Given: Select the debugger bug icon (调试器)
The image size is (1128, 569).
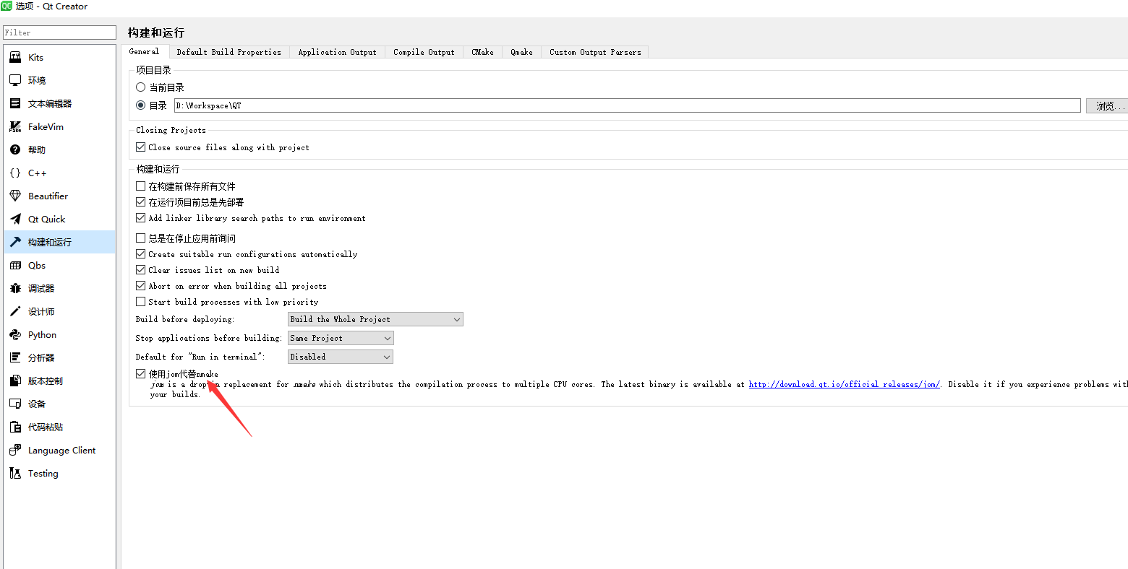Looking at the screenshot, I should (x=15, y=288).
